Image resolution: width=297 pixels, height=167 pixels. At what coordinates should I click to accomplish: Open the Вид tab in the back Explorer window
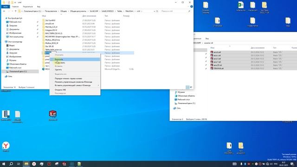[207, 39]
